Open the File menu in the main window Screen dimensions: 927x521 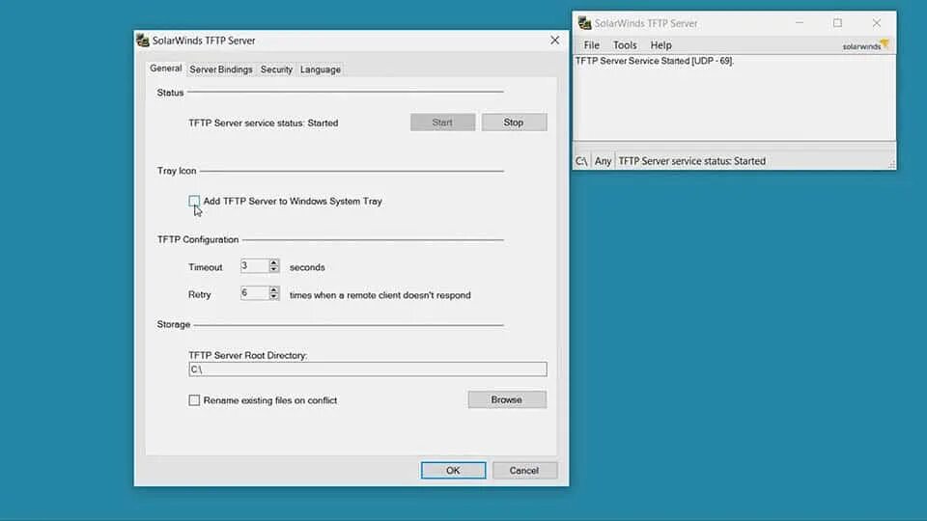[591, 45]
